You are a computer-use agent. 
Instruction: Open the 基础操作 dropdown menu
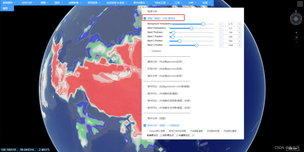coord(9,3)
